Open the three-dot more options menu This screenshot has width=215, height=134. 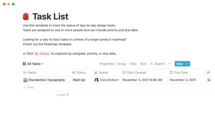pyautogui.click(x=170, y=64)
